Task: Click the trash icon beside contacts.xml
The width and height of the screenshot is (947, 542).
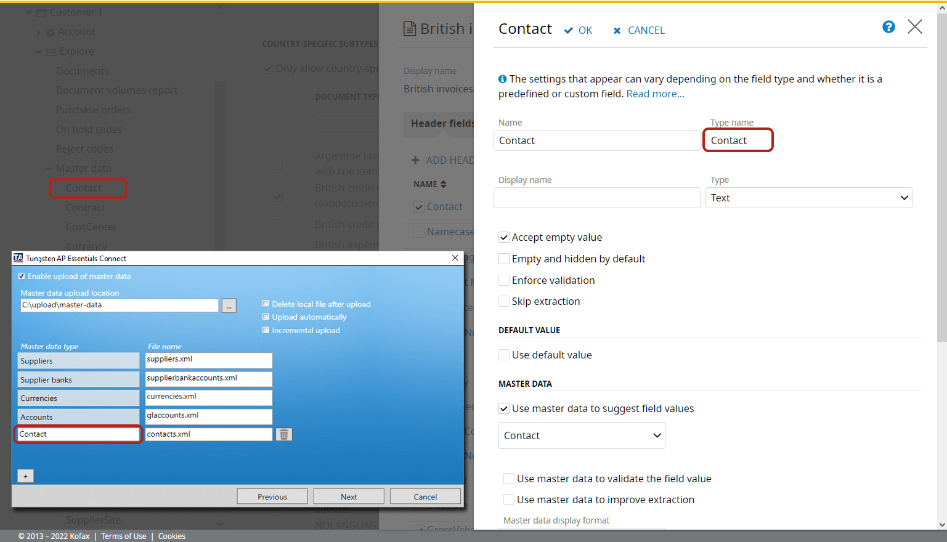Action: click(x=283, y=434)
